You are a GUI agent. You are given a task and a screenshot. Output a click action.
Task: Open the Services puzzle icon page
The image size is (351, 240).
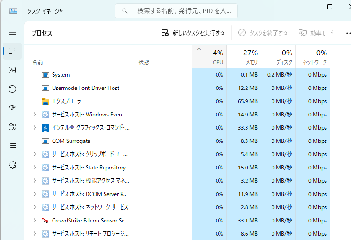point(12,165)
